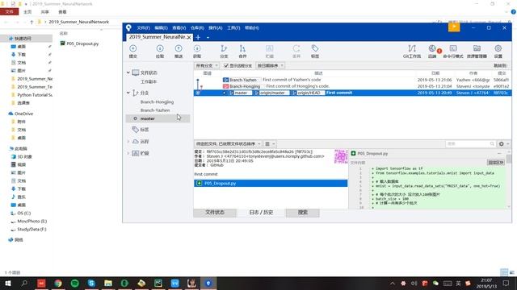
Task: Open Chrome from the Windows taskbar
Action: 58,283
